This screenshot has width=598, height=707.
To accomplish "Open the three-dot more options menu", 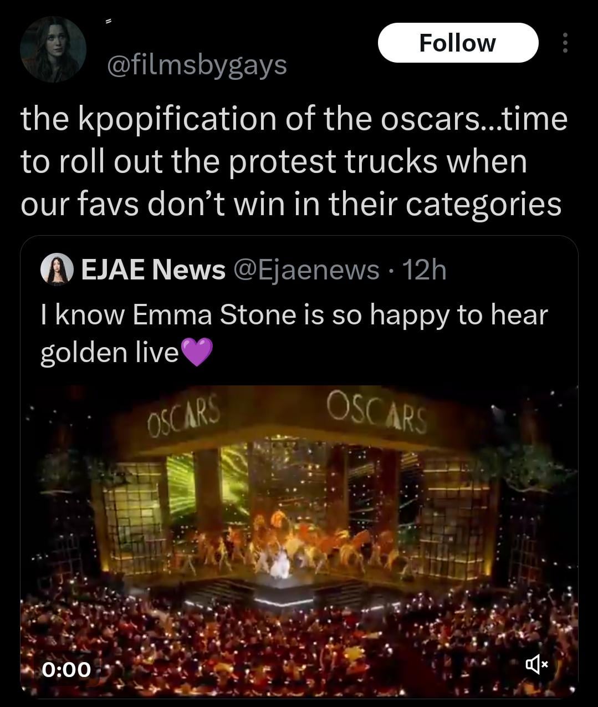I will click(565, 43).
